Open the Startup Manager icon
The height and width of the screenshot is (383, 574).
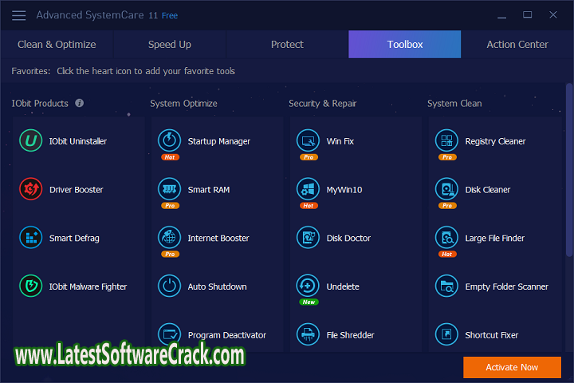coord(170,140)
